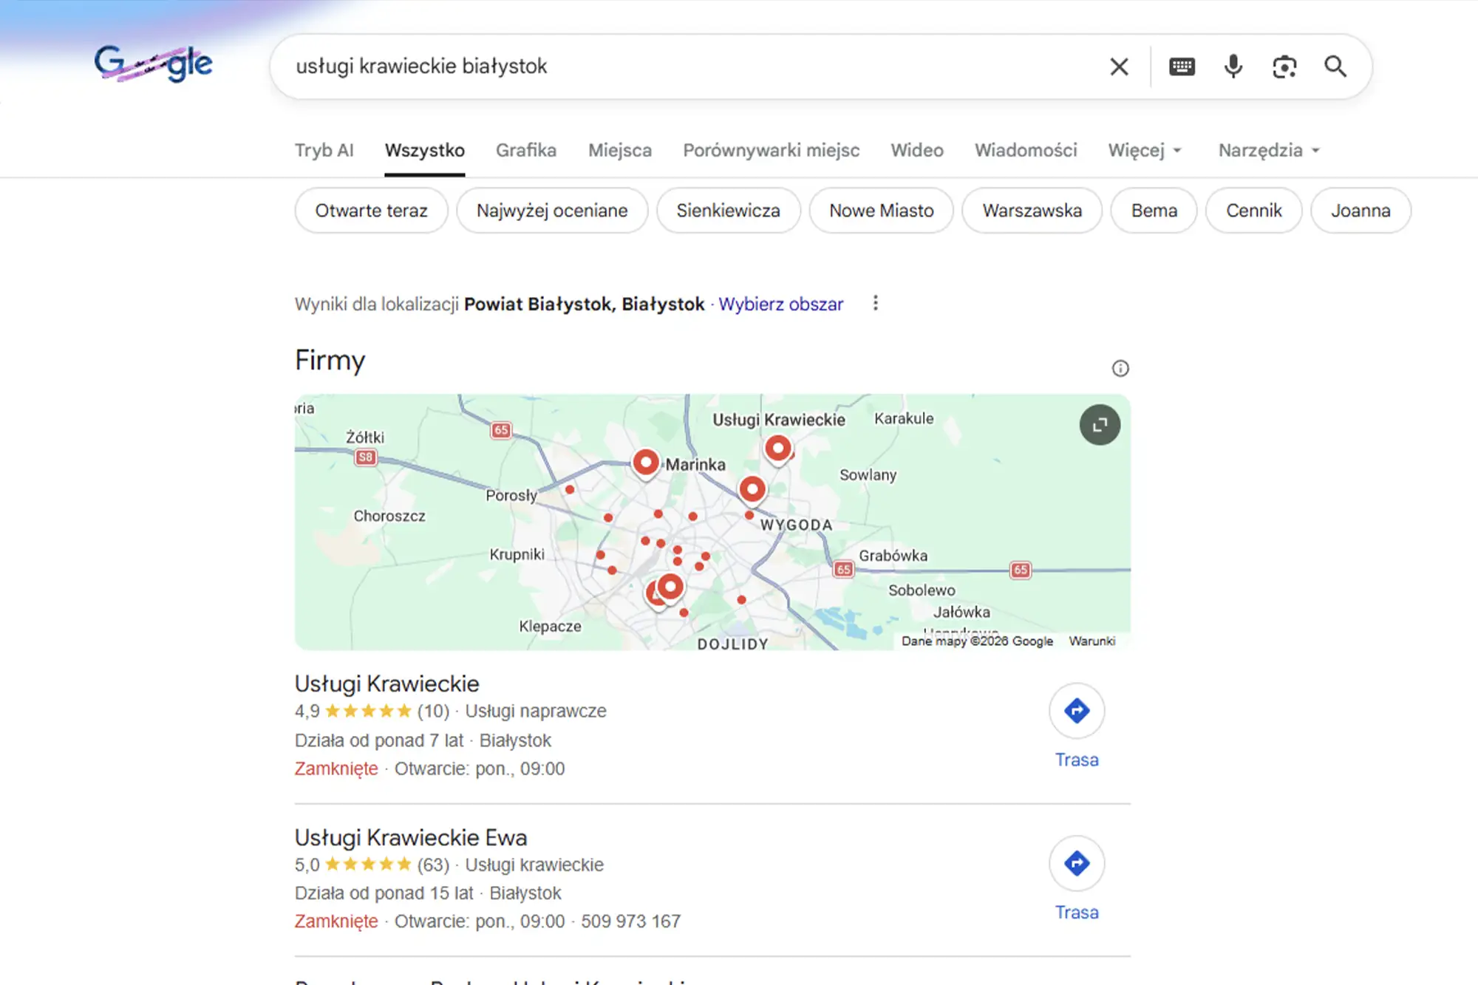Open the Miejsca results tab
Screen dimensions: 1478x985
point(619,150)
